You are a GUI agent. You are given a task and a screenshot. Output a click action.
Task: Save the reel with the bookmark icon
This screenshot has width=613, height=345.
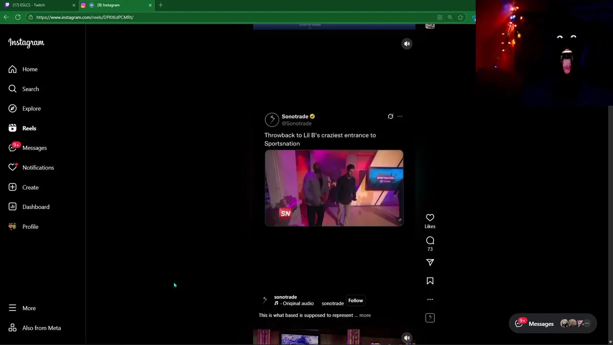pyautogui.click(x=430, y=281)
